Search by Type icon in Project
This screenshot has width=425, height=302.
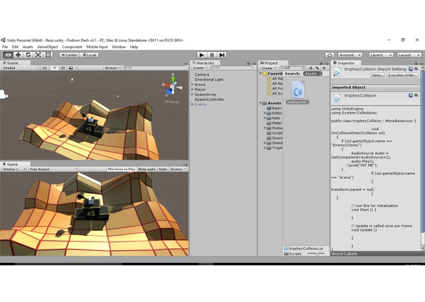pyautogui.click(x=311, y=68)
